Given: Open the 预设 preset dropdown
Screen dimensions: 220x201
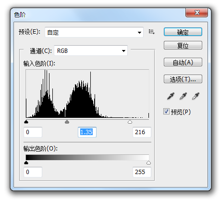Looking at the screenshot, I should [94, 32].
